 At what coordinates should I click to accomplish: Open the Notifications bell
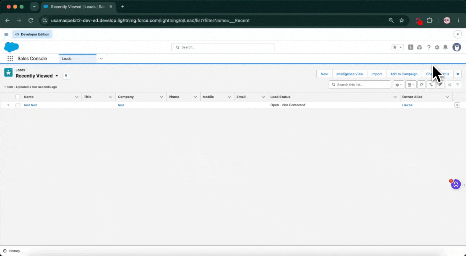tap(445, 47)
